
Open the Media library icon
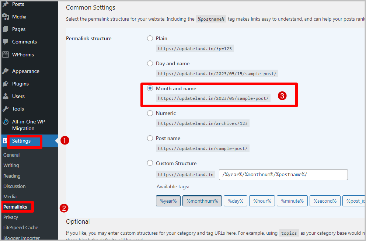(x=6, y=17)
